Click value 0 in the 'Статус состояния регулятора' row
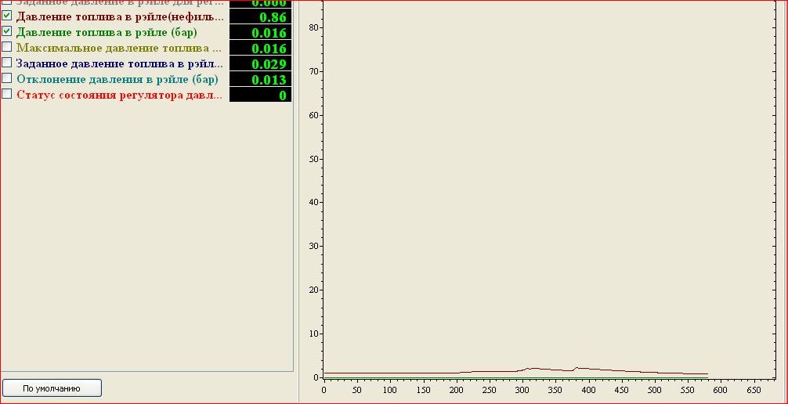788x404 pixels. click(260, 95)
